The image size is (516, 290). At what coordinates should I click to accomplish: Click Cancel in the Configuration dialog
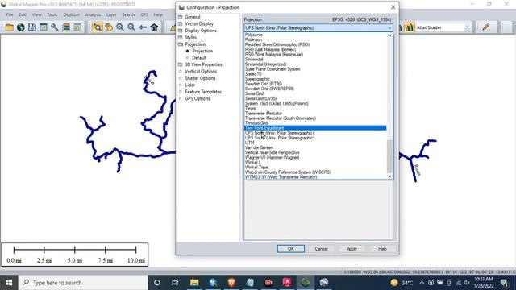pyautogui.click(x=321, y=249)
